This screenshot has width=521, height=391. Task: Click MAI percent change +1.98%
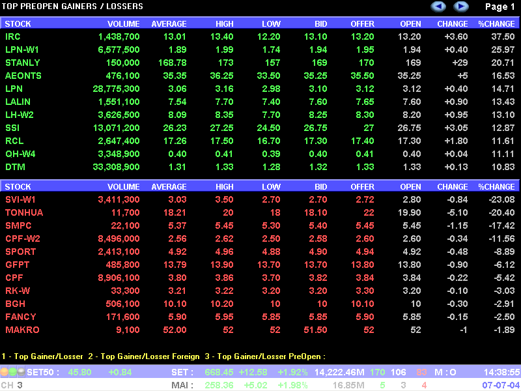point(292,385)
